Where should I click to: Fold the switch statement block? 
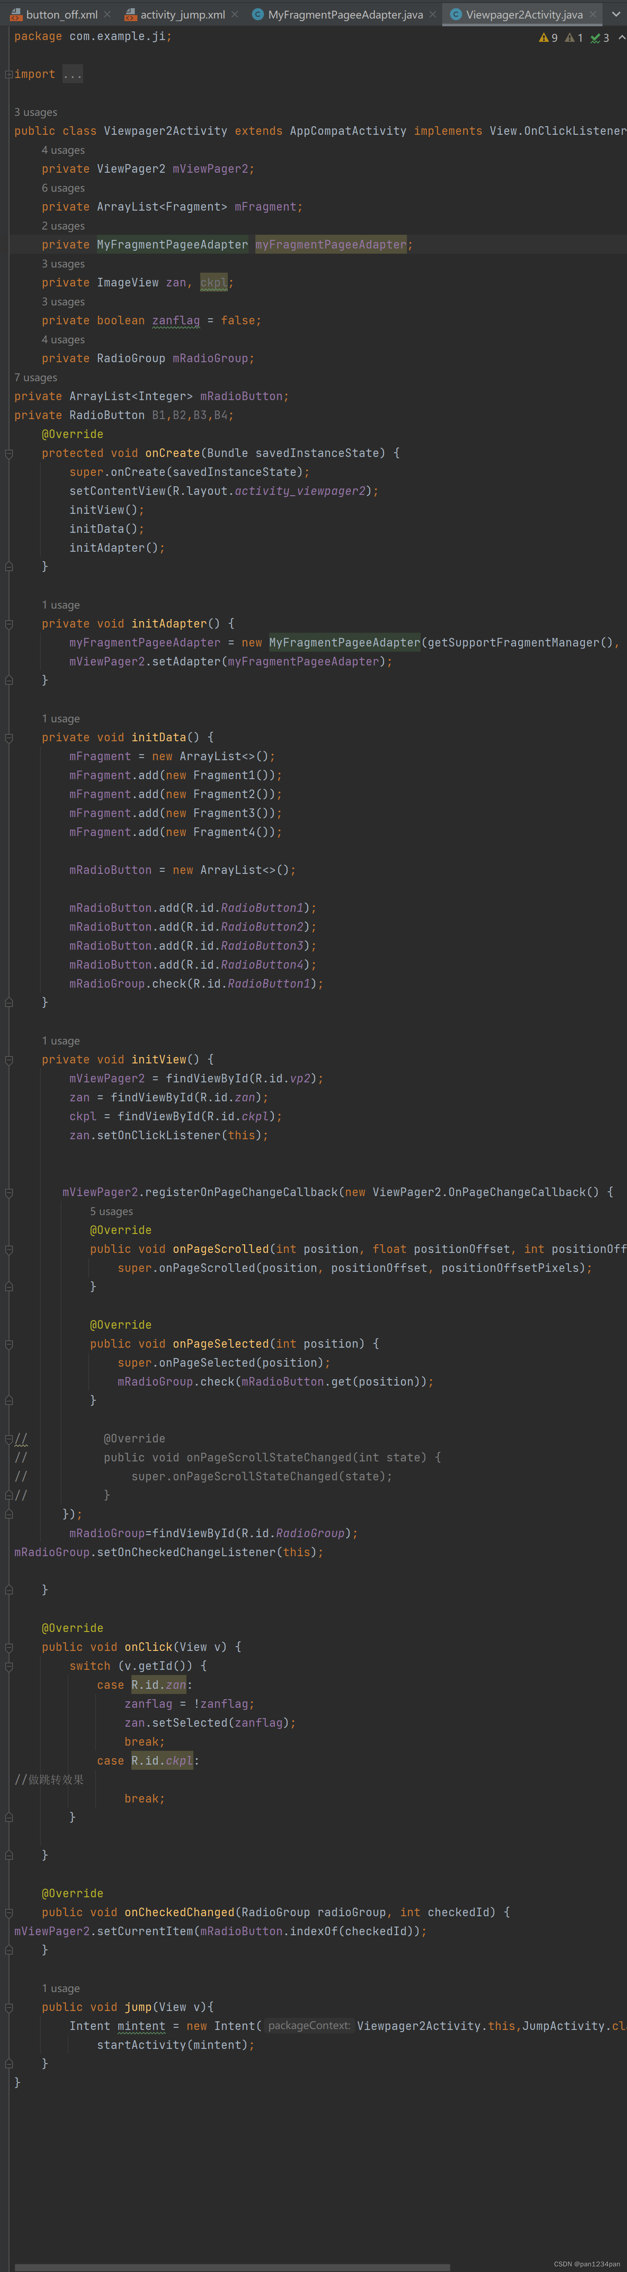pyautogui.click(x=9, y=1666)
